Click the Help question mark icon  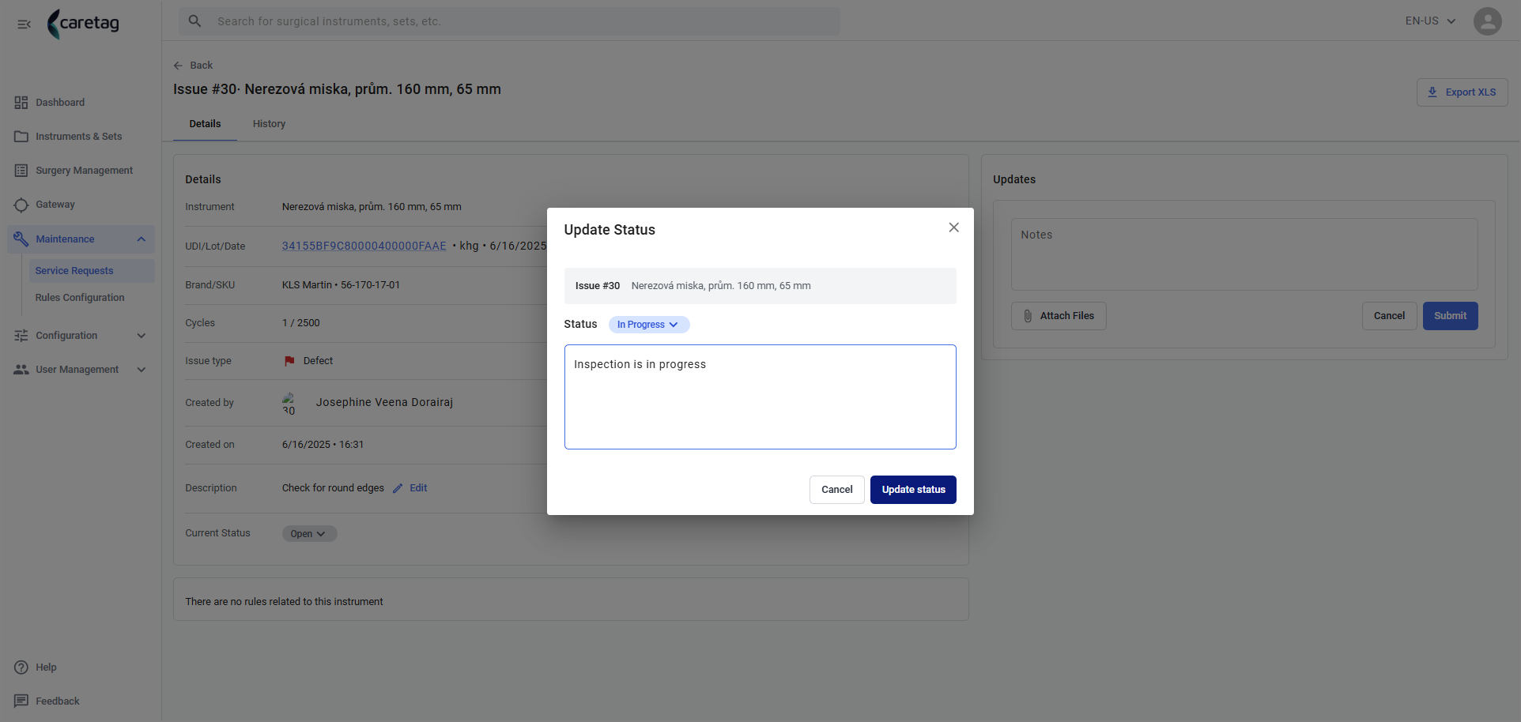21,667
